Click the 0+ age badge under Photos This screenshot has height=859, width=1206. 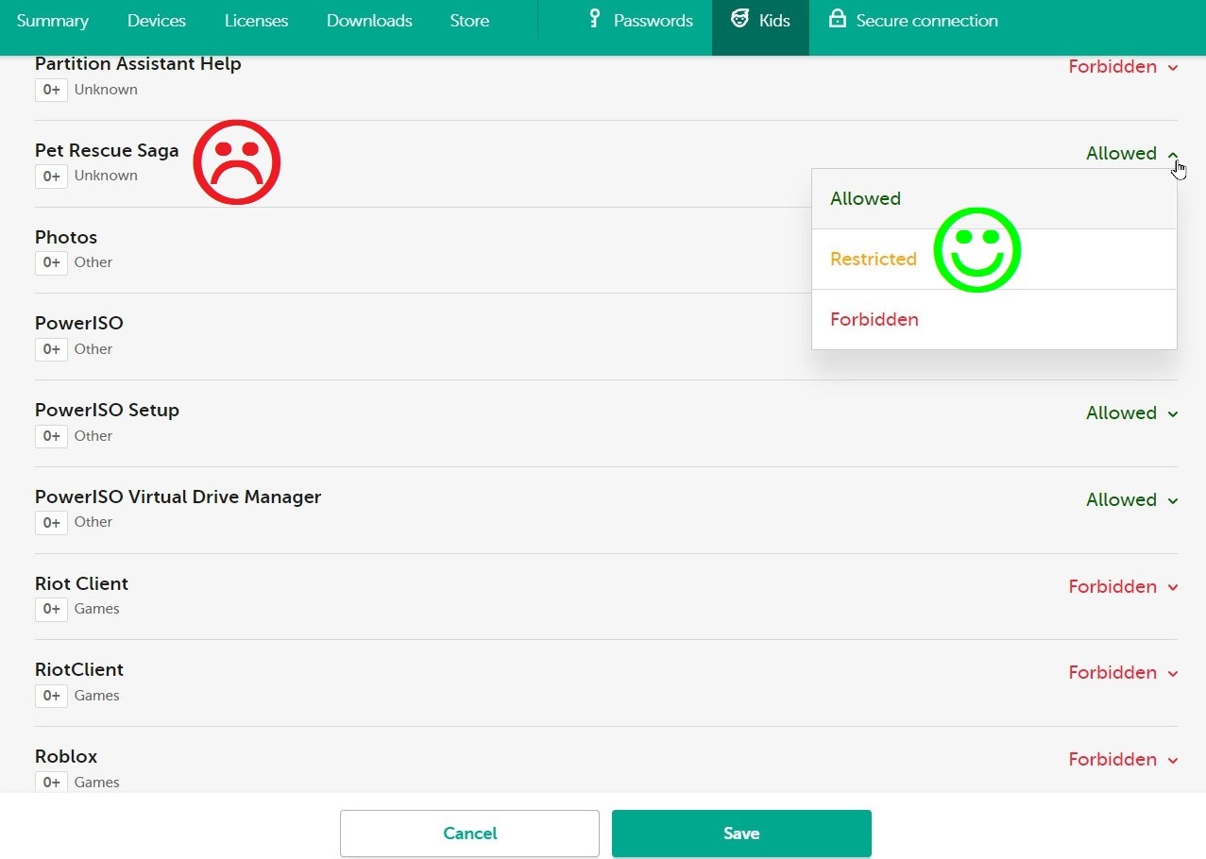point(51,262)
